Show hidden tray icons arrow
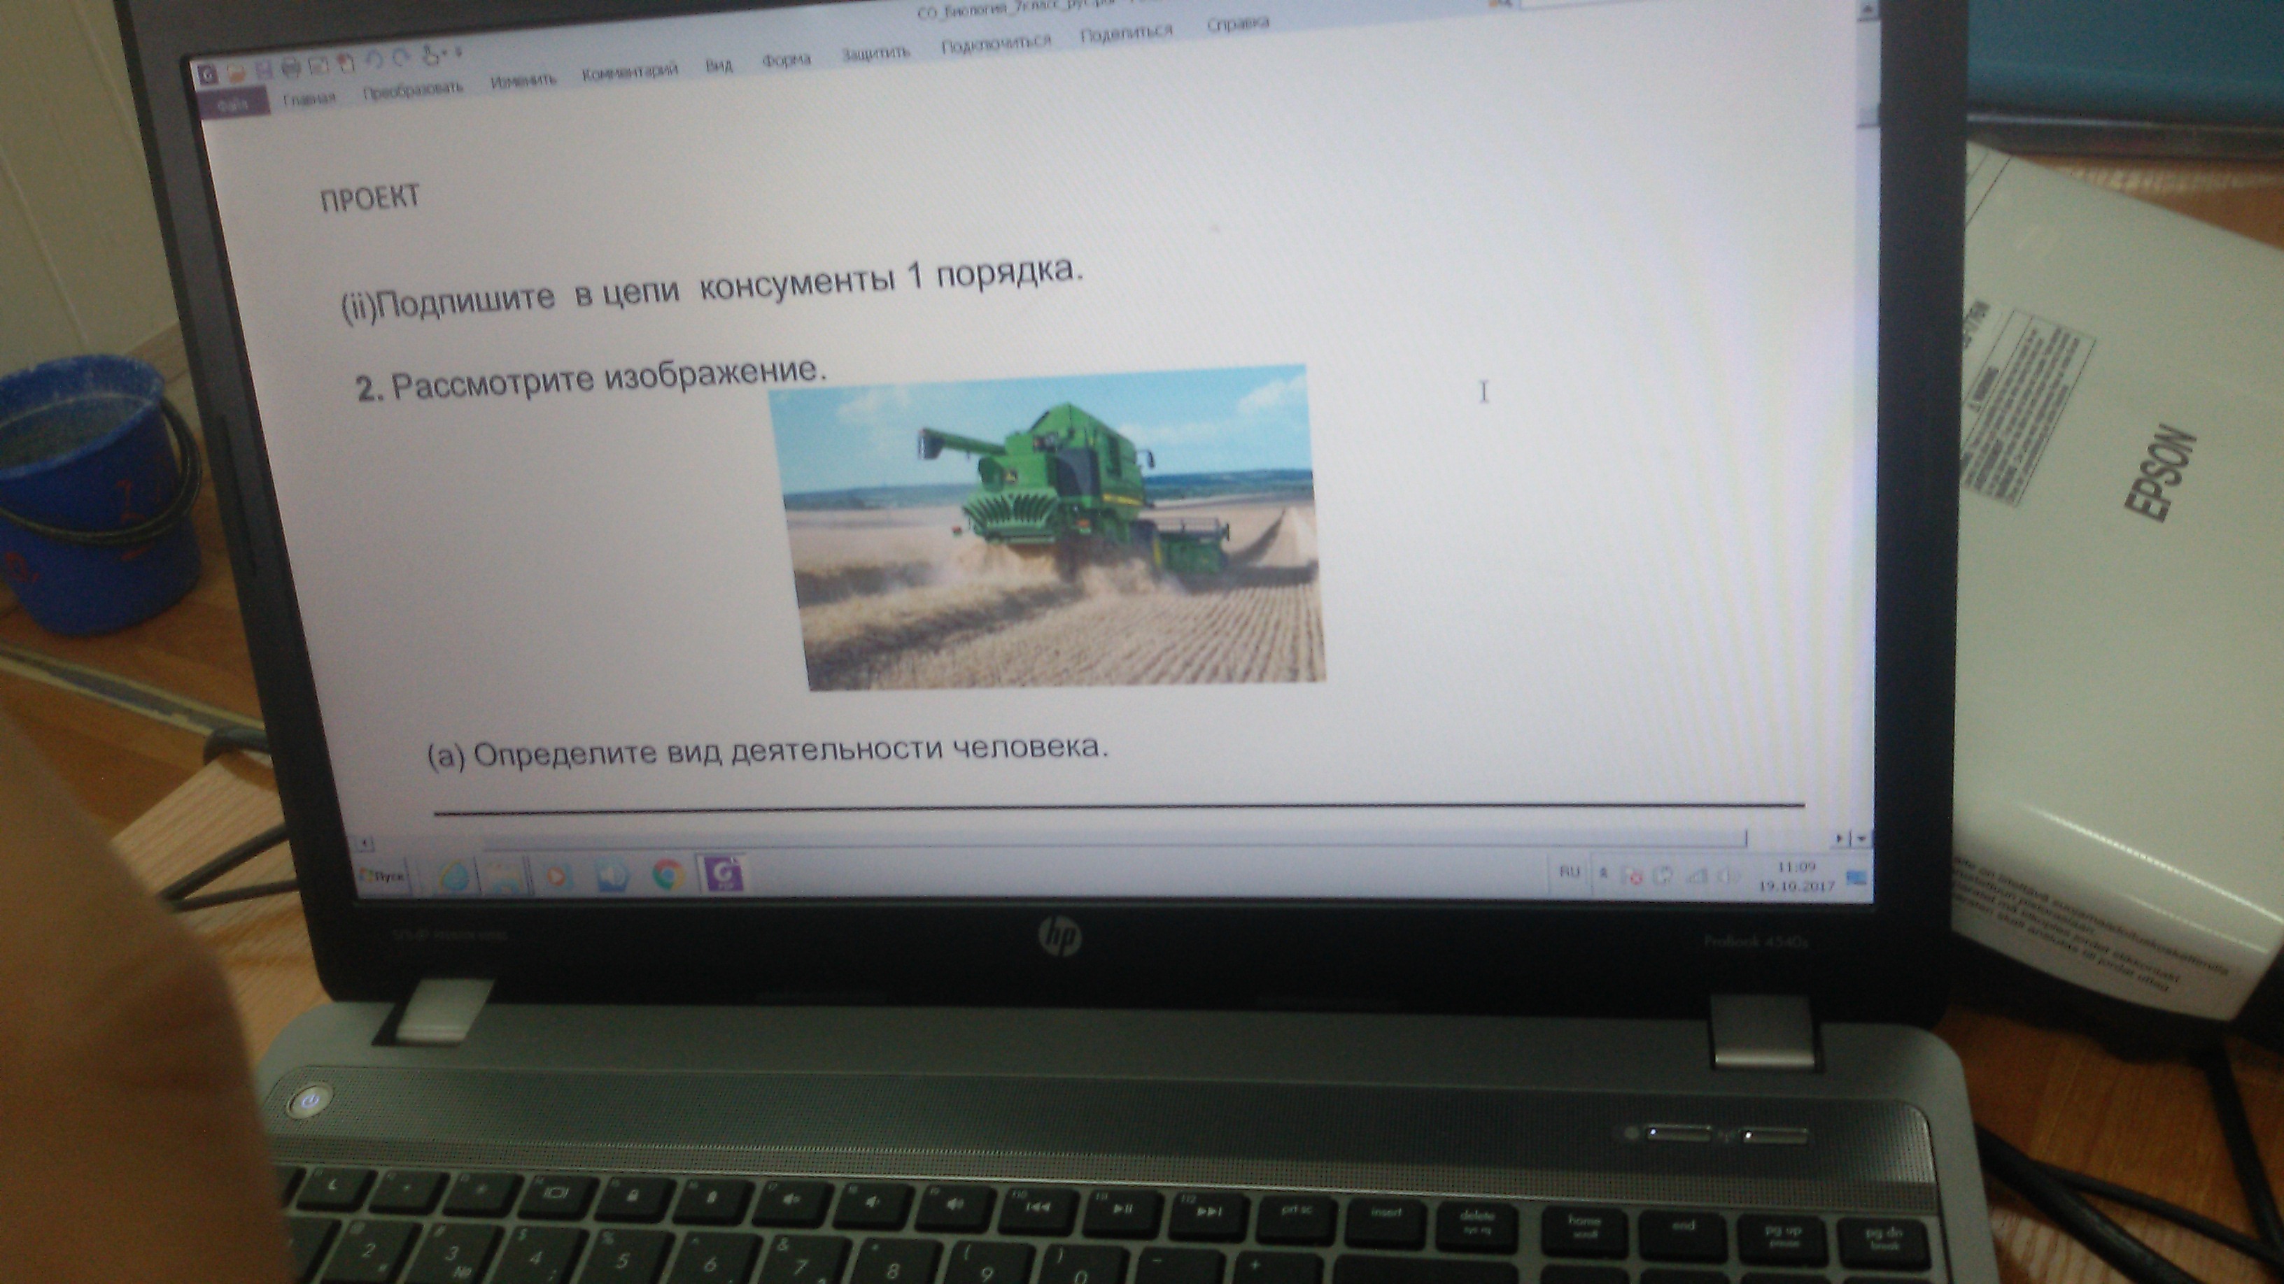Viewport: 2284px width, 1284px height. pyautogui.click(x=1603, y=873)
